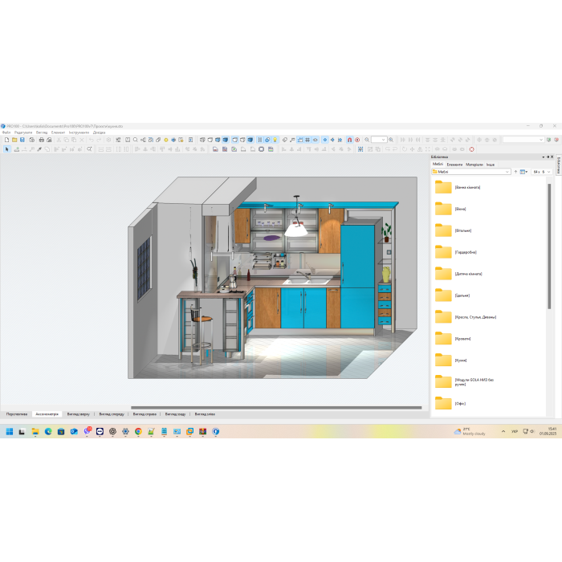Switch to the Матеріали library tab
The width and height of the screenshot is (562, 562).
coord(474,165)
